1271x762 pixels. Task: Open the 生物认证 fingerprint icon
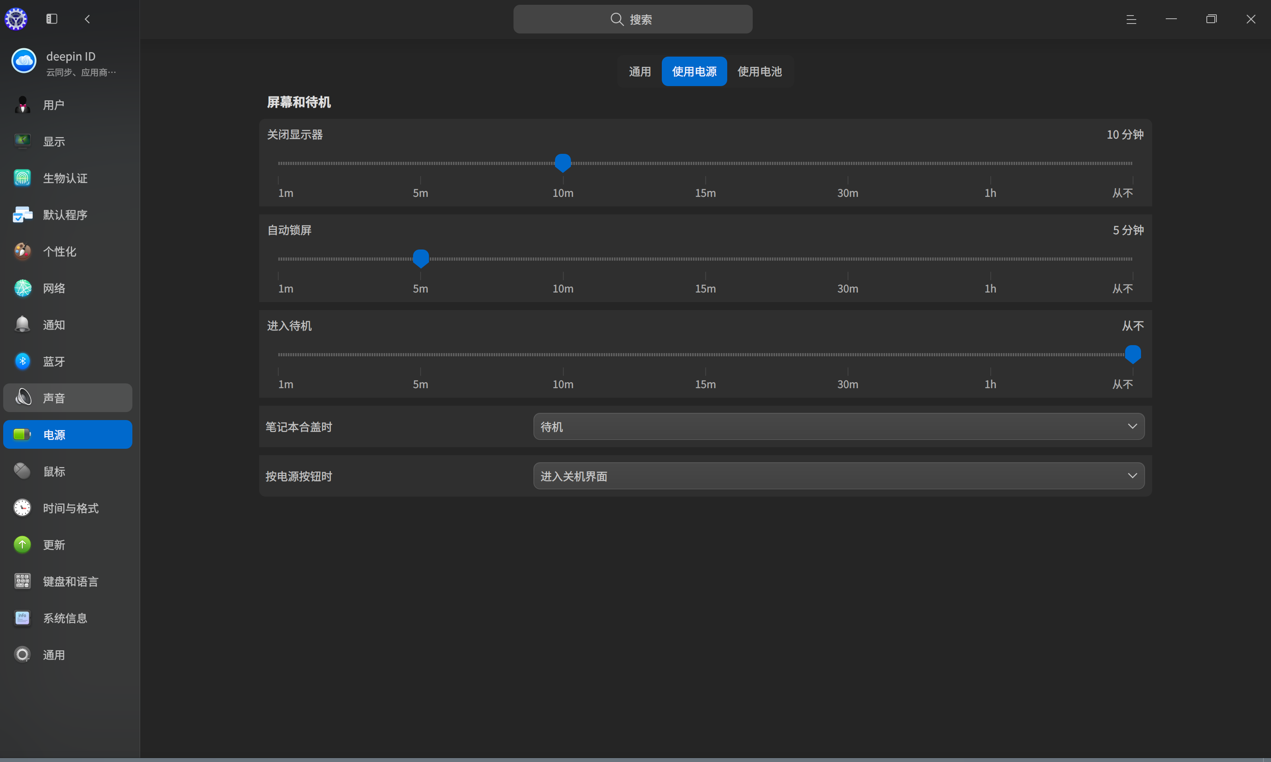click(23, 178)
